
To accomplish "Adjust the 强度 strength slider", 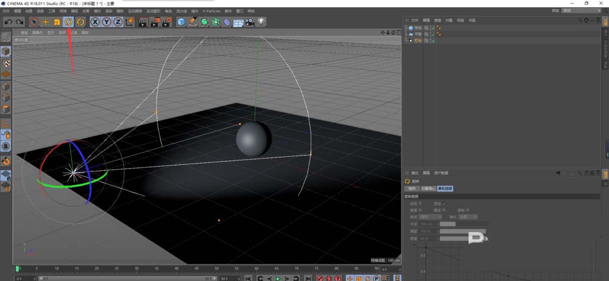I will point(463,231).
